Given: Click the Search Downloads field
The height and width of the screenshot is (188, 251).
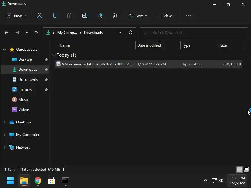Looking at the screenshot, I should pos(193,33).
